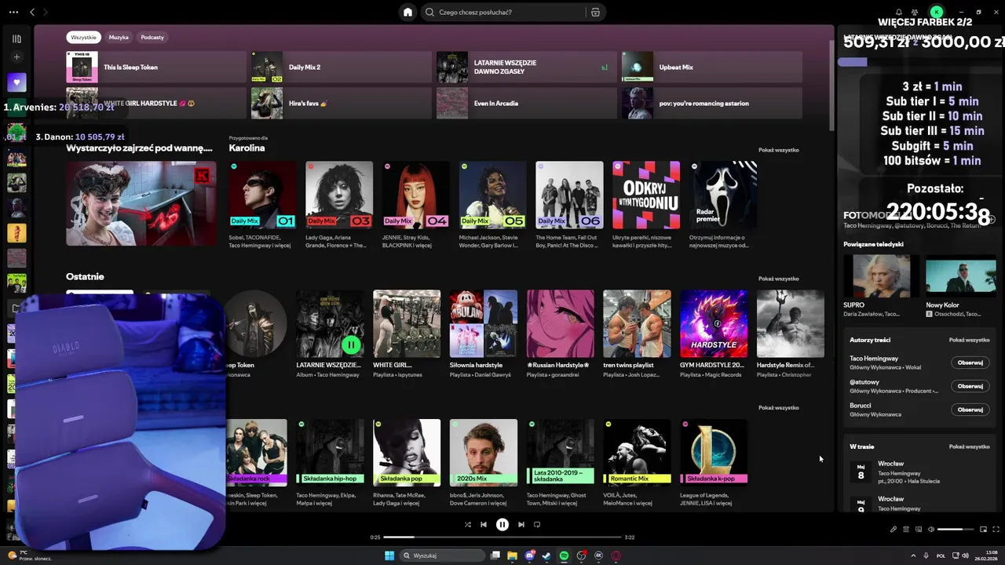Image resolution: width=1005 pixels, height=565 pixels.
Task: Open tren twins playlist
Action: point(637,324)
